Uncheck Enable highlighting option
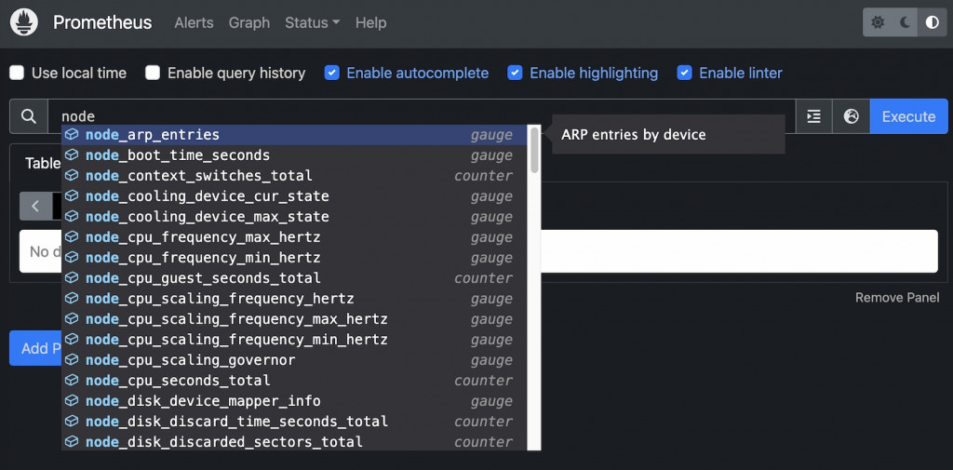 [515, 73]
